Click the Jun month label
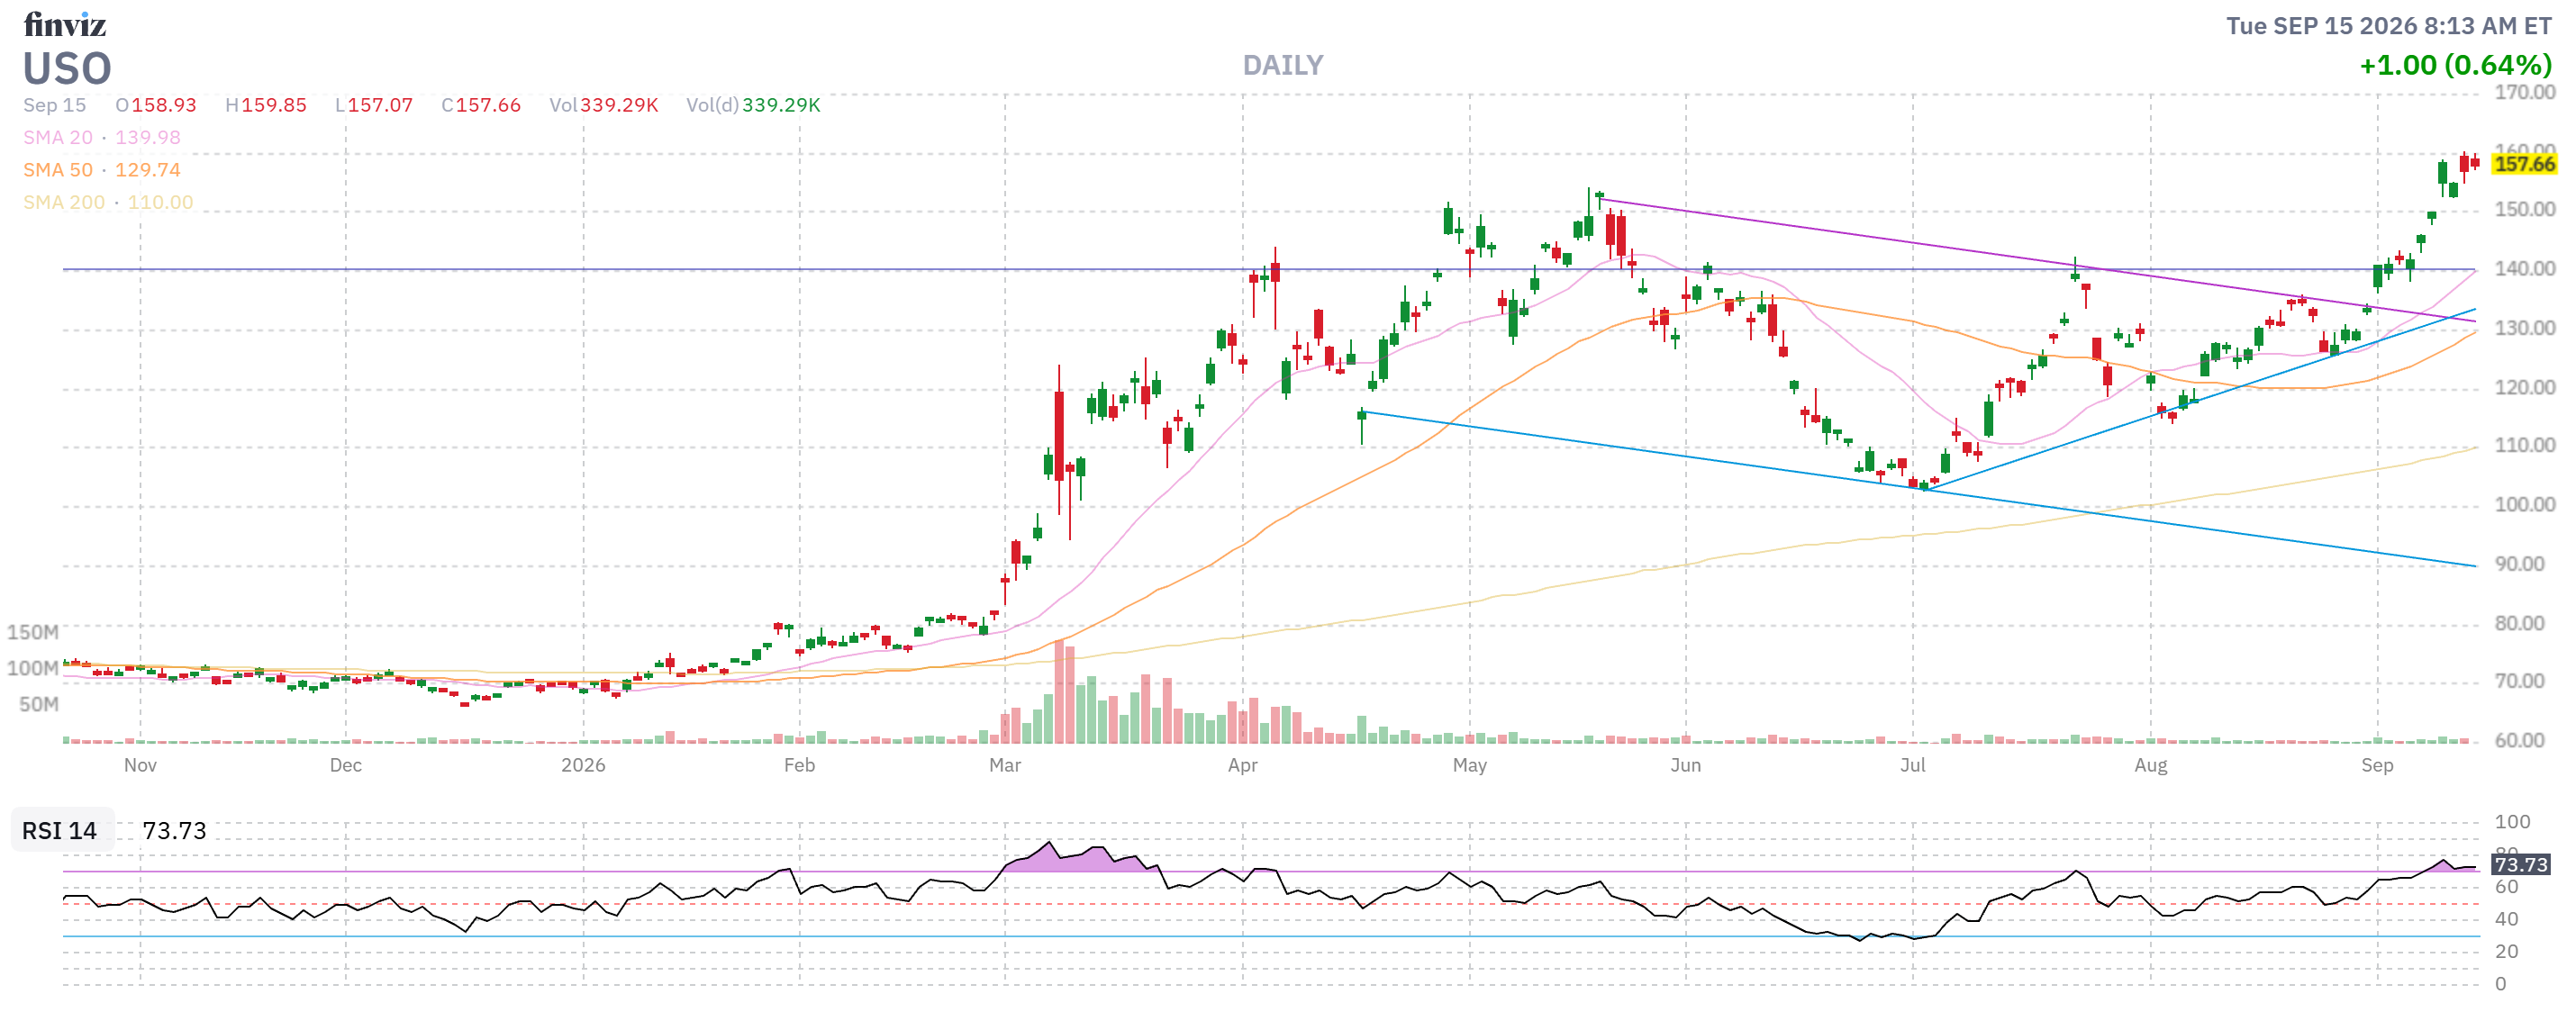 click(x=1686, y=765)
